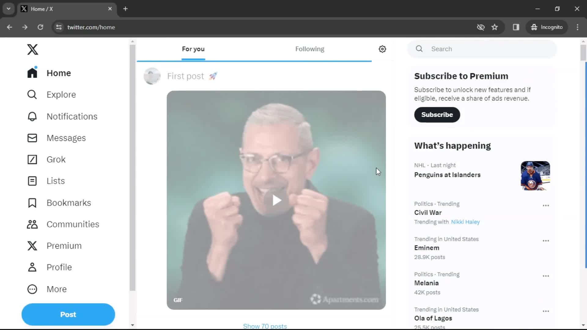This screenshot has width=587, height=330.
Task: Select For you tab
Action: pyautogui.click(x=193, y=49)
